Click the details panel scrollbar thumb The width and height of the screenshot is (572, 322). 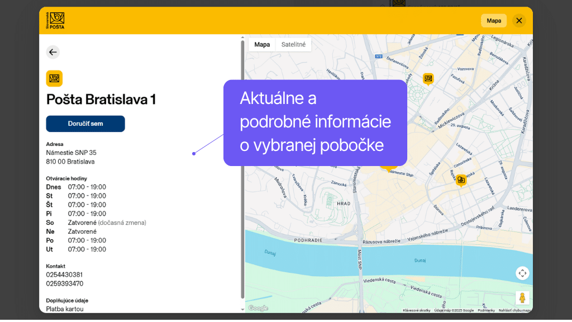[x=242, y=170]
